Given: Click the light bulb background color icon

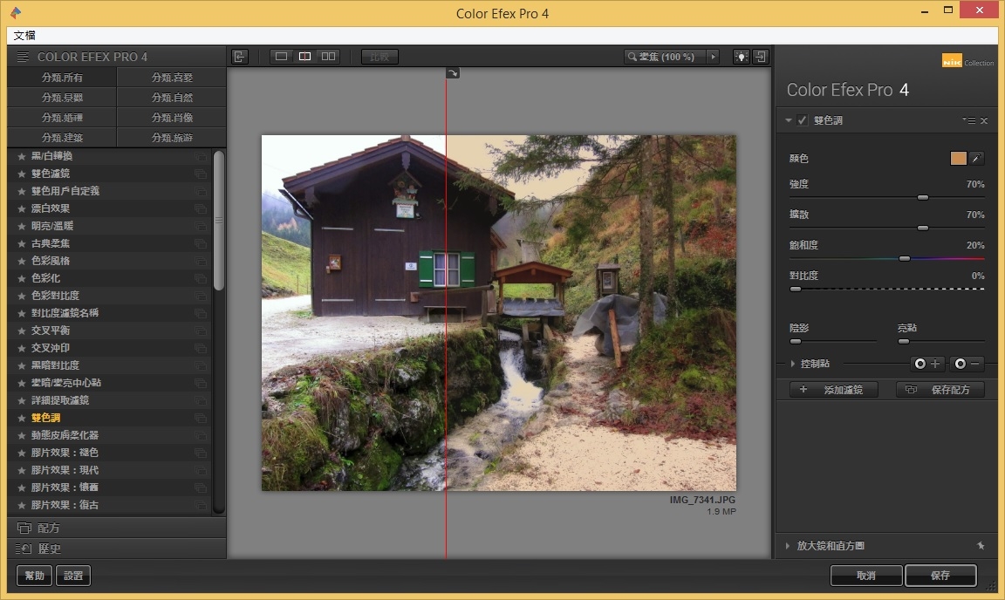Looking at the screenshot, I should (741, 57).
